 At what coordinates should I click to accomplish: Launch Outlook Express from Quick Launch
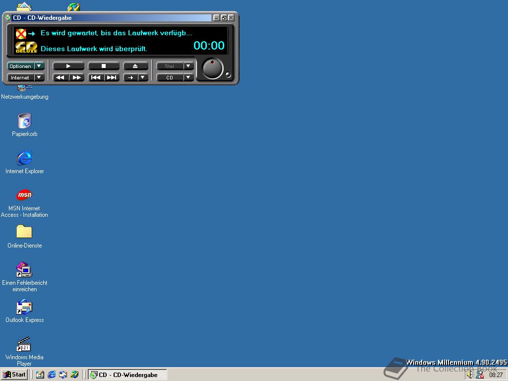tap(63, 375)
